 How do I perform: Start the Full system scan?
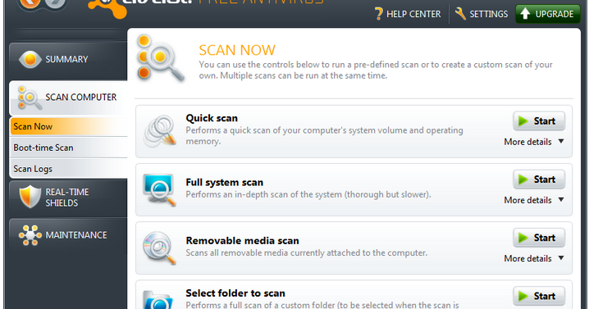click(x=539, y=179)
